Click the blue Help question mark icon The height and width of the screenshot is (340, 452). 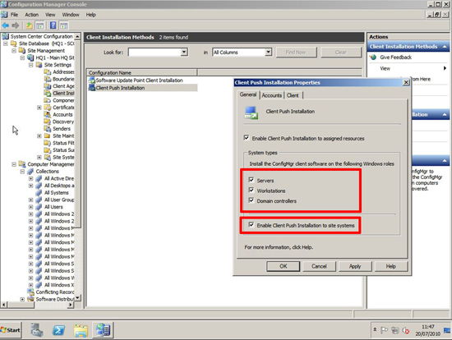pyautogui.click(x=53, y=25)
